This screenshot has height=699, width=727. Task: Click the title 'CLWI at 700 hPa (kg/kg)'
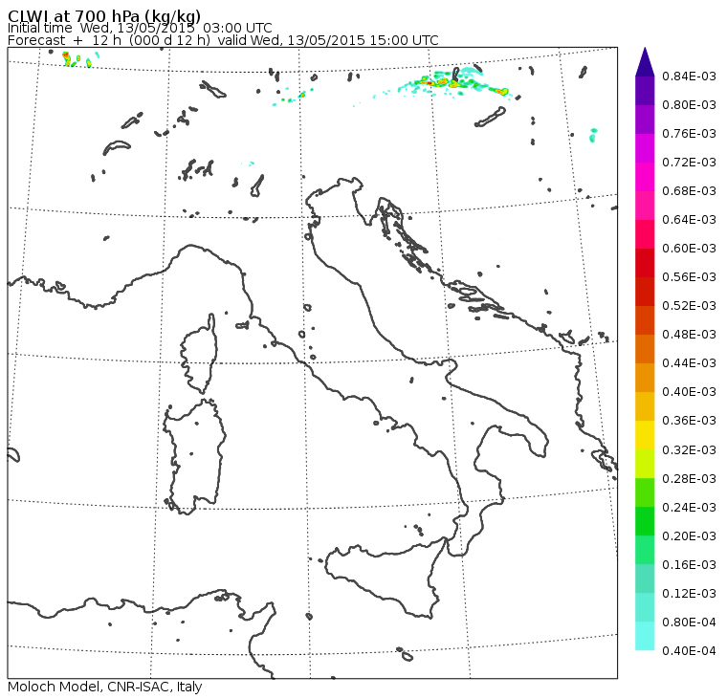tap(104, 14)
